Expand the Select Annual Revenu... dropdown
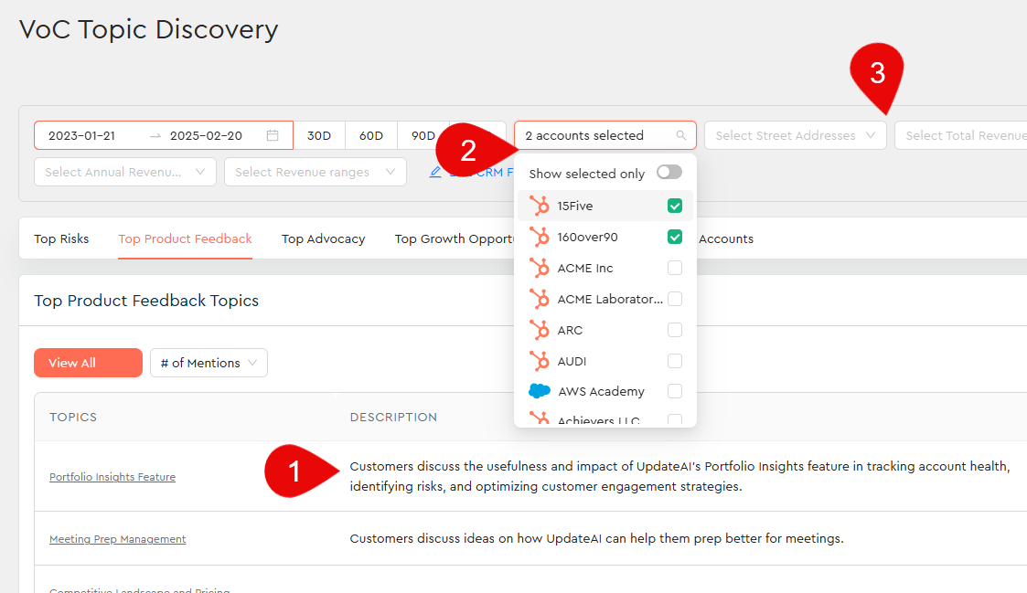Viewport: 1027px width, 593px height. tap(125, 172)
